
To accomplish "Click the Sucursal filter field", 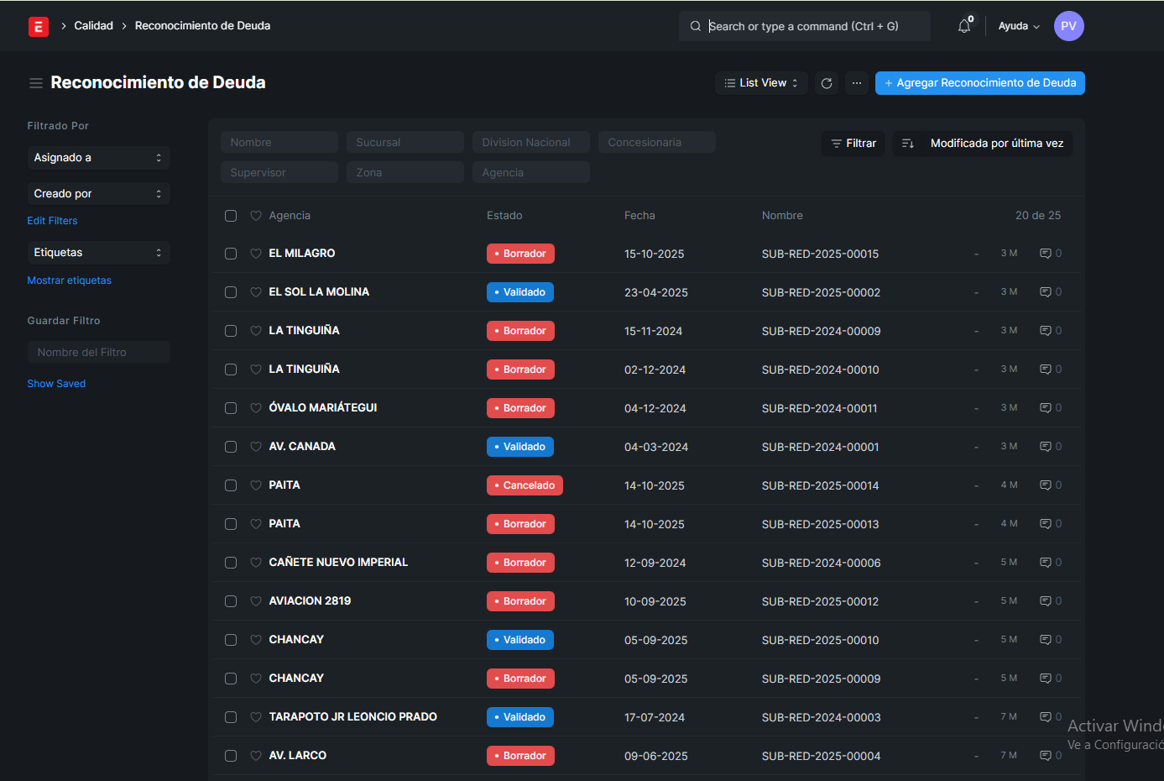I will point(405,143).
